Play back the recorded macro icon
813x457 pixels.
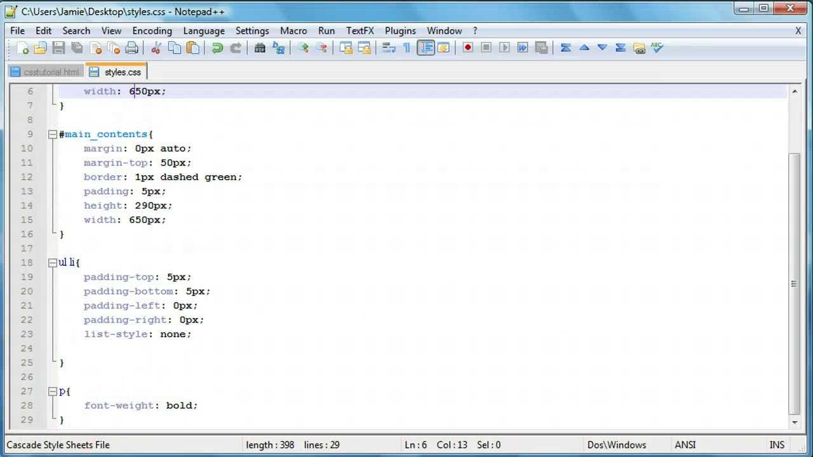pyautogui.click(x=504, y=48)
